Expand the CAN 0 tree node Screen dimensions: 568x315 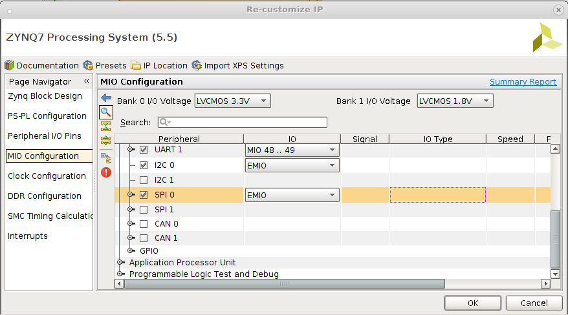click(131, 223)
